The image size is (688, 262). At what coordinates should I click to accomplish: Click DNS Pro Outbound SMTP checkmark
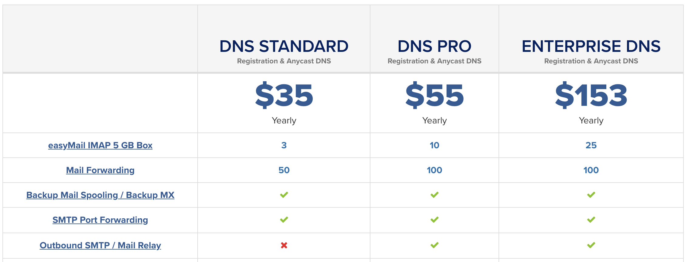[x=434, y=245]
